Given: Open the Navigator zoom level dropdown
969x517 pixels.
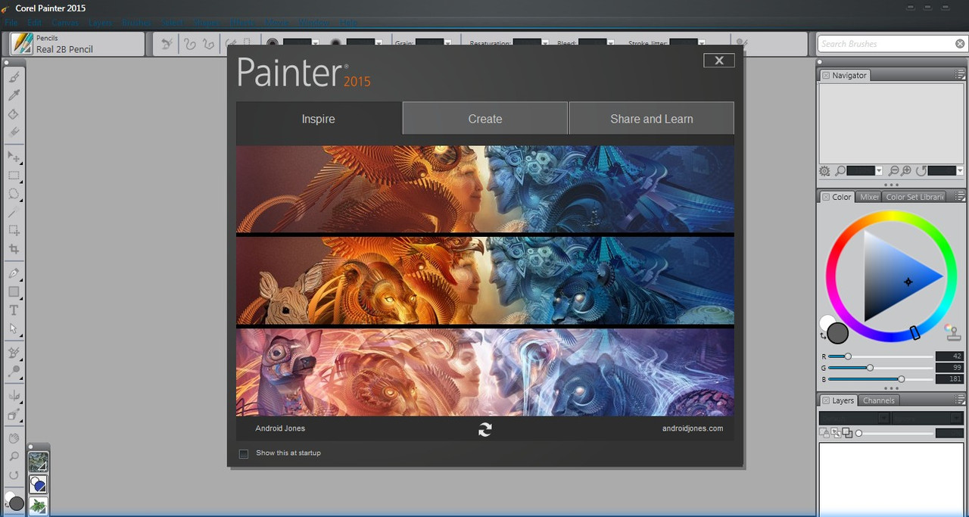Looking at the screenshot, I should (879, 171).
